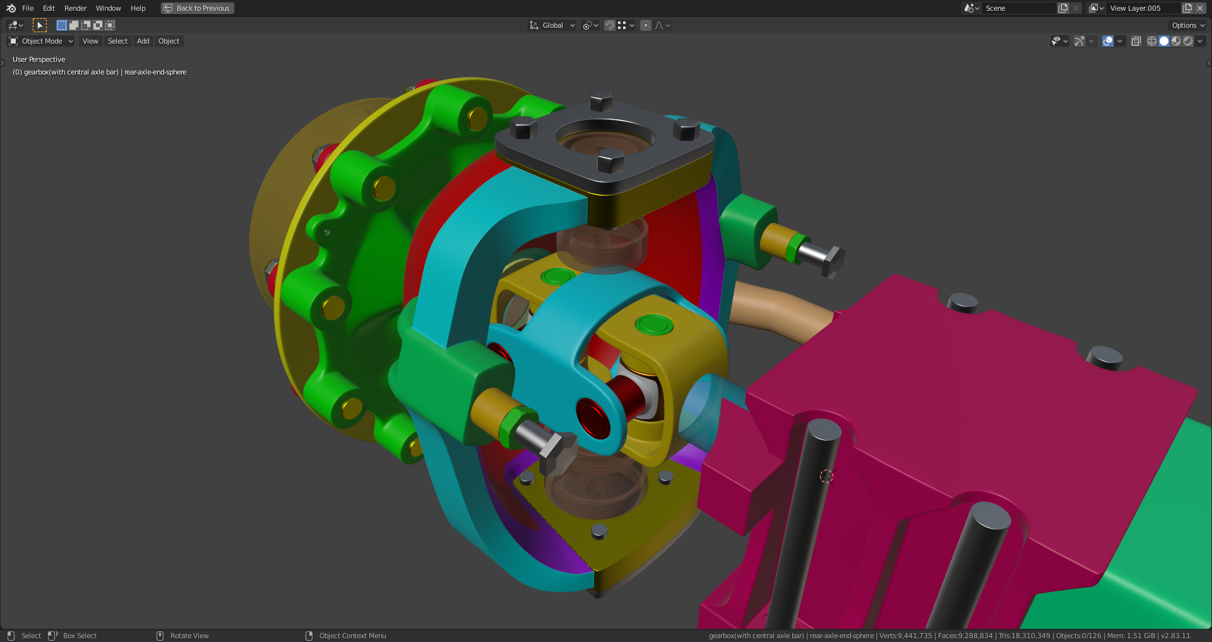The height and width of the screenshot is (642, 1212).
Task: Open the viewport Object menu
Action: [x=169, y=41]
